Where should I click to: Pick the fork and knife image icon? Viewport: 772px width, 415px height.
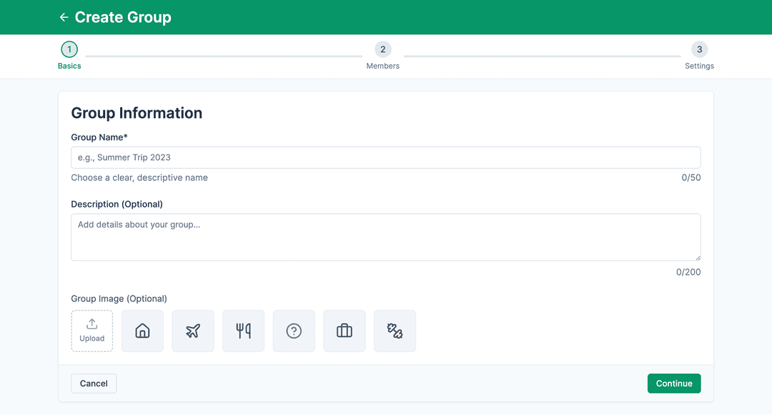244,331
